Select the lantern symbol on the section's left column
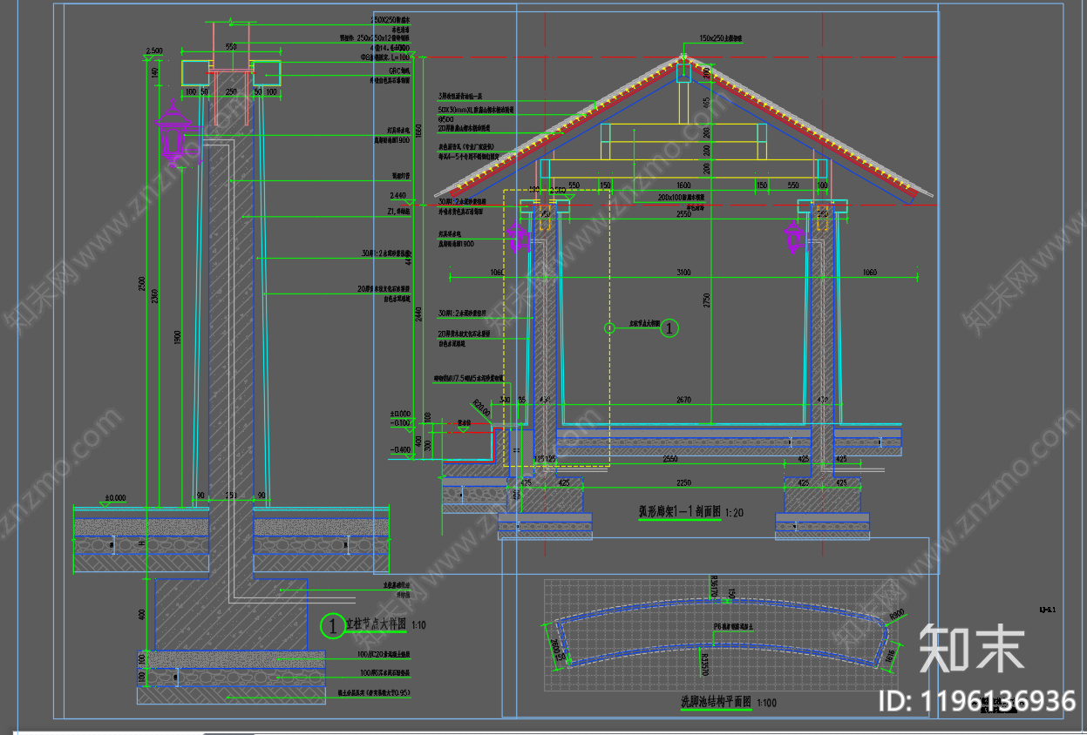This screenshot has height=735, width=1087. (x=519, y=238)
